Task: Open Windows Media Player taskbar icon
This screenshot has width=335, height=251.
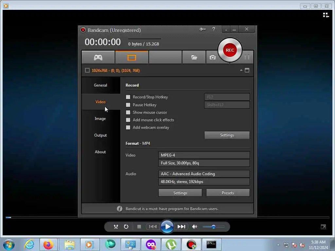Action: tap(89, 244)
